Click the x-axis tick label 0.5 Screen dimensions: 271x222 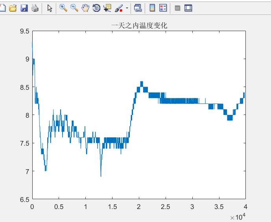coord(59,207)
